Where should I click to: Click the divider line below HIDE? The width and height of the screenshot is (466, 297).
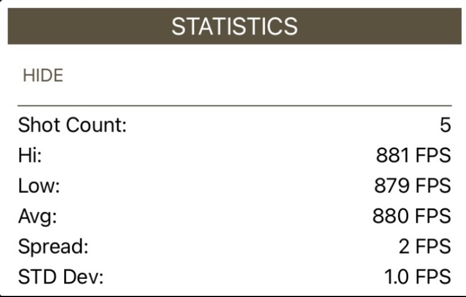click(235, 105)
